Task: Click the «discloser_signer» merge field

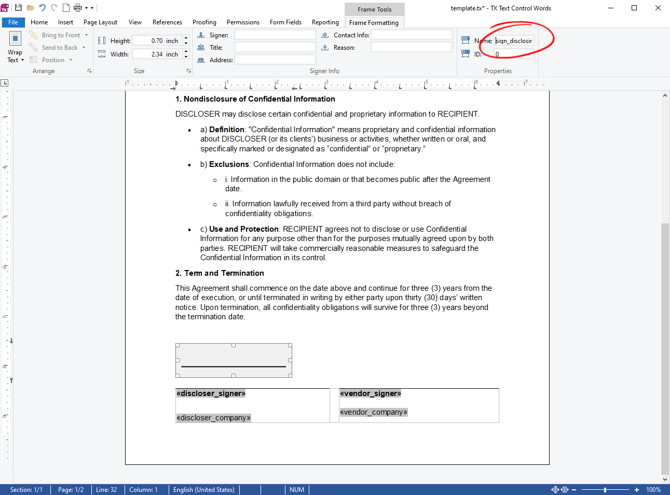Action: tap(211, 393)
